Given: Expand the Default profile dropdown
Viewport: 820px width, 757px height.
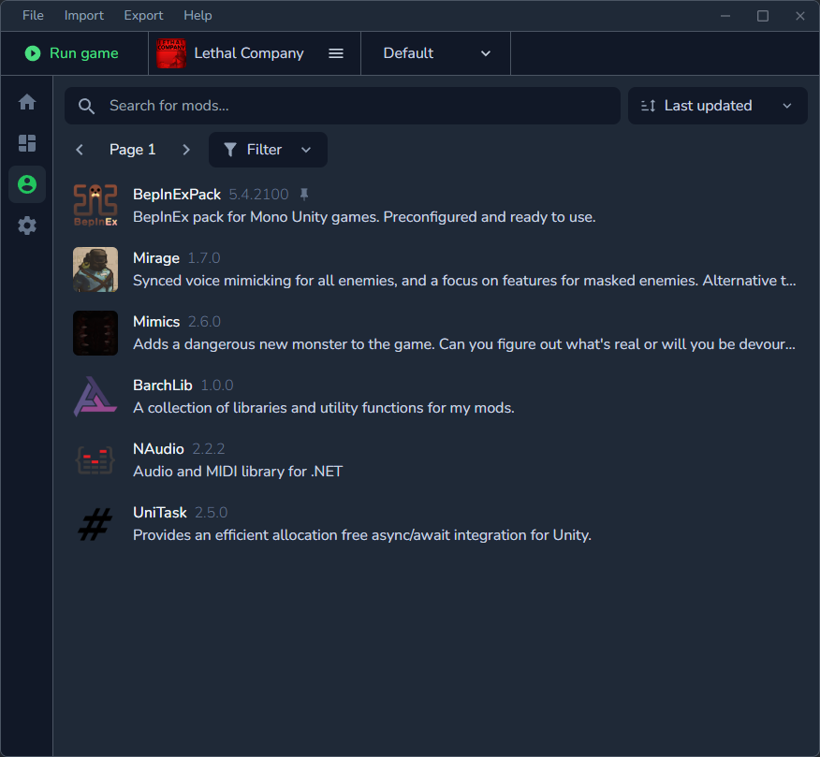Looking at the screenshot, I should click(x=435, y=53).
